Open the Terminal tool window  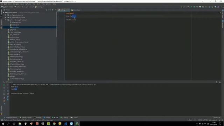coord(38,118)
